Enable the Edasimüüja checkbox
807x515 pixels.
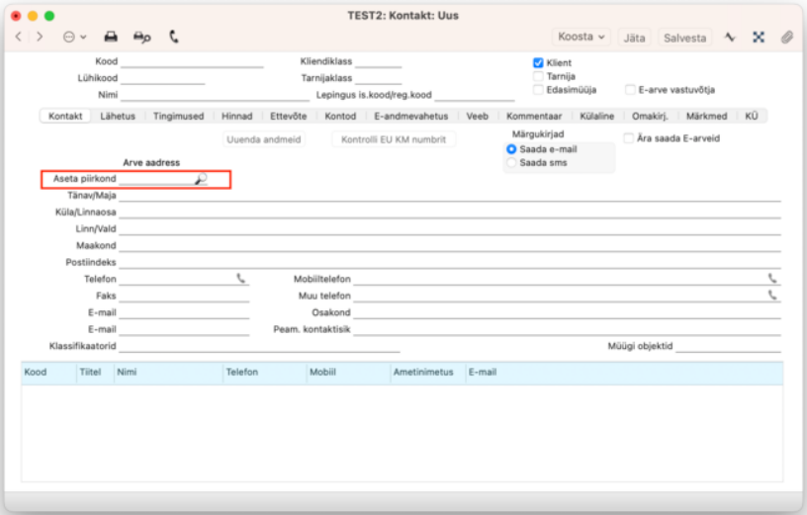coord(538,90)
